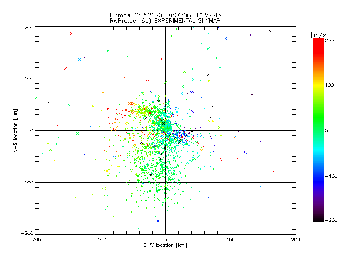The image size is (348, 261).
Task: Click the subtitle 'RwPretec (8p) EXPERIMENTAL SKYMAP'
Action: [x=165, y=21]
